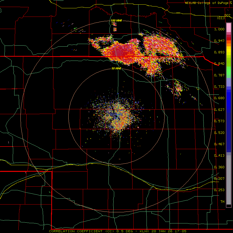
Task: Select the 0.733 scale value
Action: pos(219,87)
